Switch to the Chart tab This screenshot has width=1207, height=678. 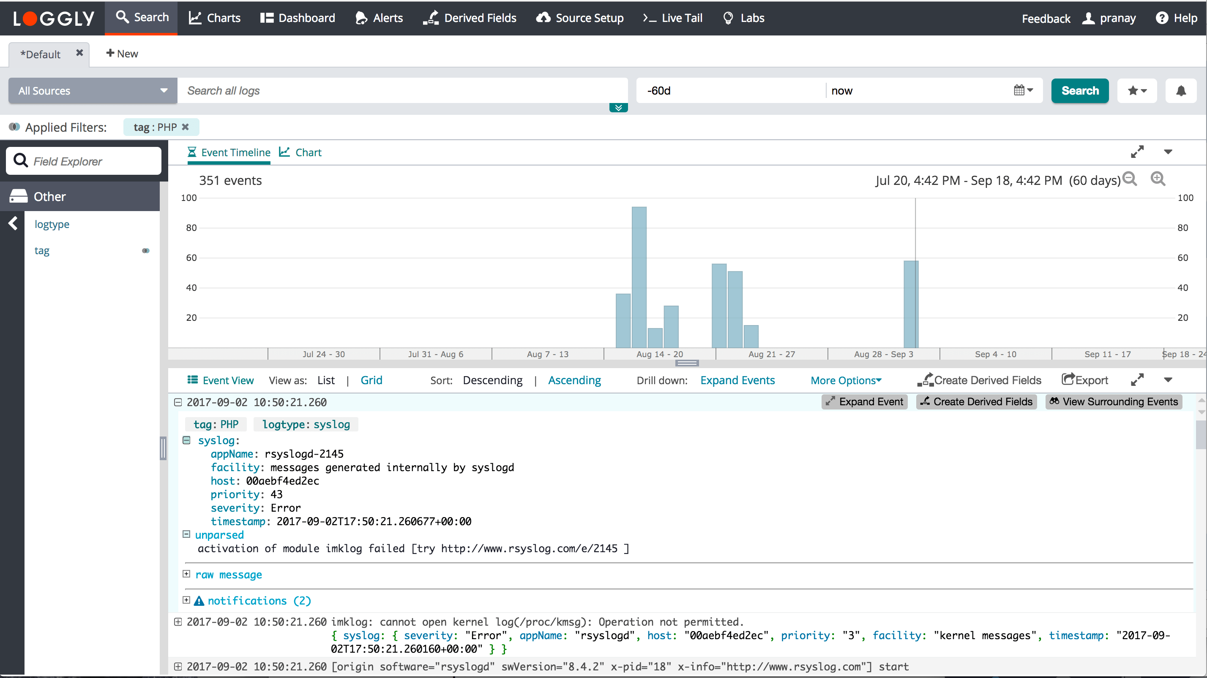[x=300, y=152]
